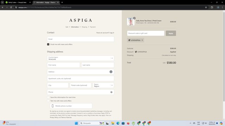Open the notifications bell icon
Image resolution: width=225 pixels, height=126 pixels.
pyautogui.click(x=217, y=123)
